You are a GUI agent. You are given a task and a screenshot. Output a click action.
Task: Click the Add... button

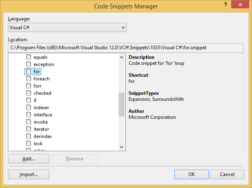pos(28,159)
